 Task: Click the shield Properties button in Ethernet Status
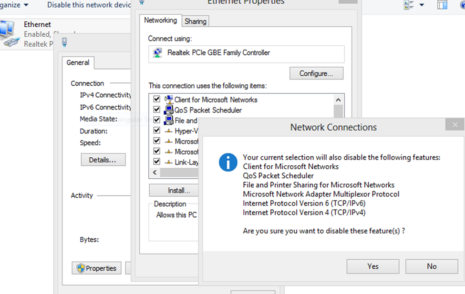[97, 268]
